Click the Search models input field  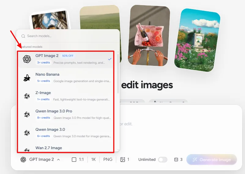pos(68,36)
